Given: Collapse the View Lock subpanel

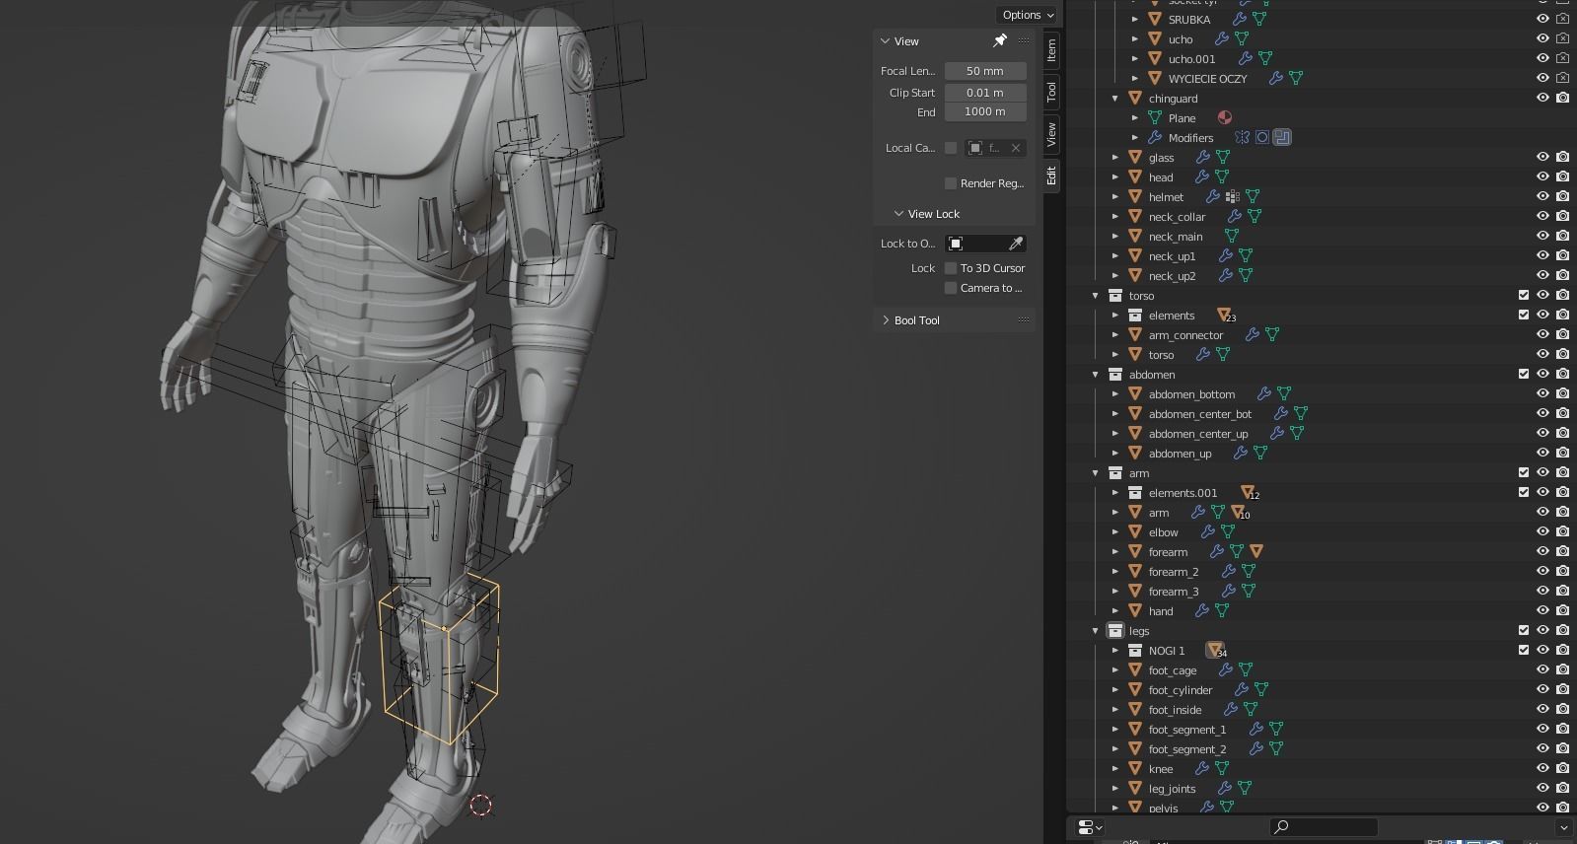Looking at the screenshot, I should [x=898, y=214].
